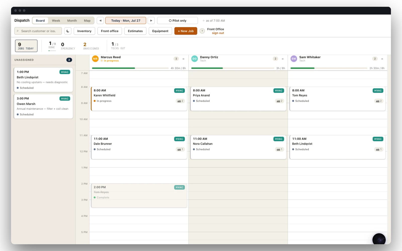Go to previous day arrow
Image resolution: width=402 pixels, height=251 pixels.
click(x=100, y=21)
